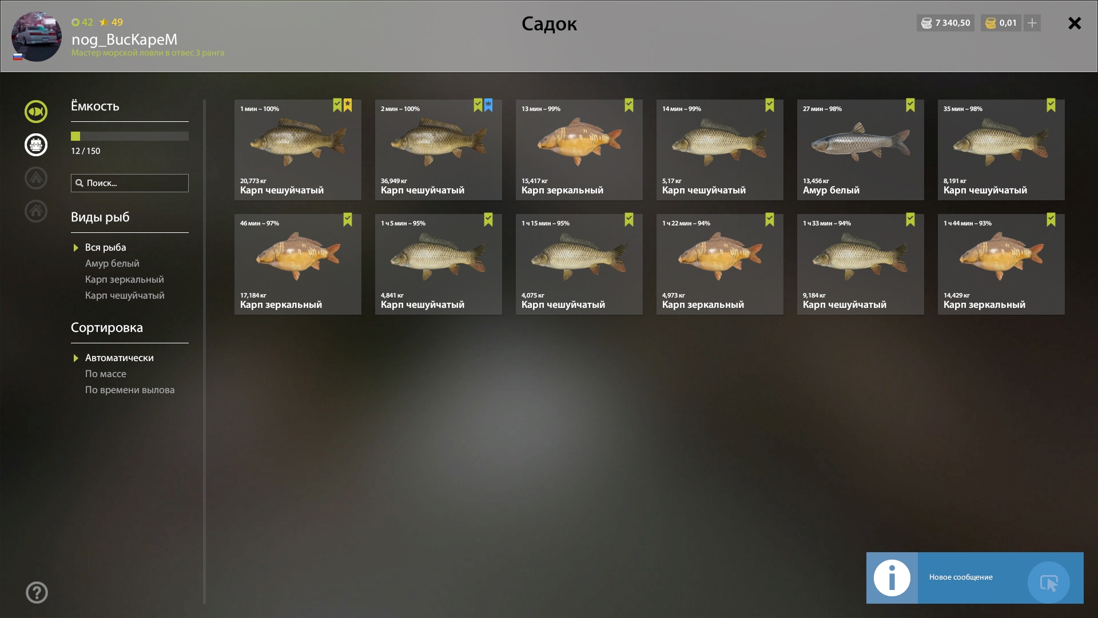Screen dimensions: 1098x618
Task: Filter by Амур белый species
Action: 112,263
